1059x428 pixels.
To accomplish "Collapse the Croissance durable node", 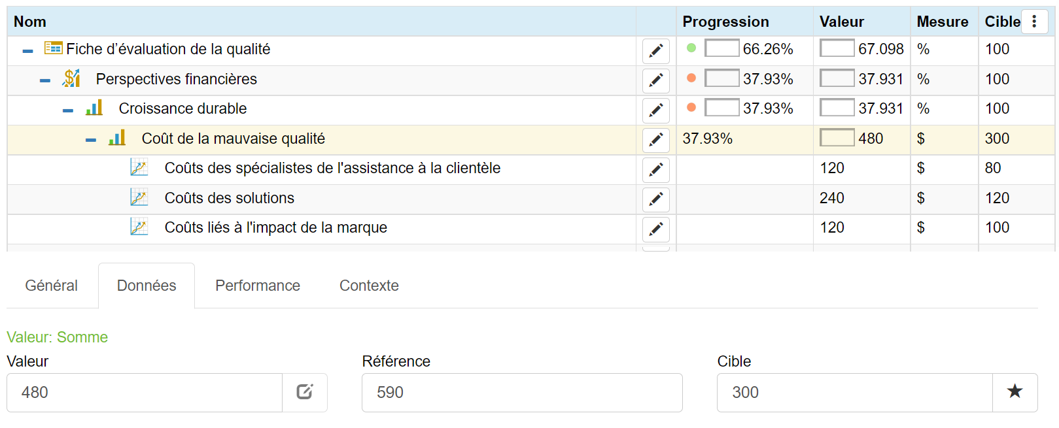I will point(68,108).
